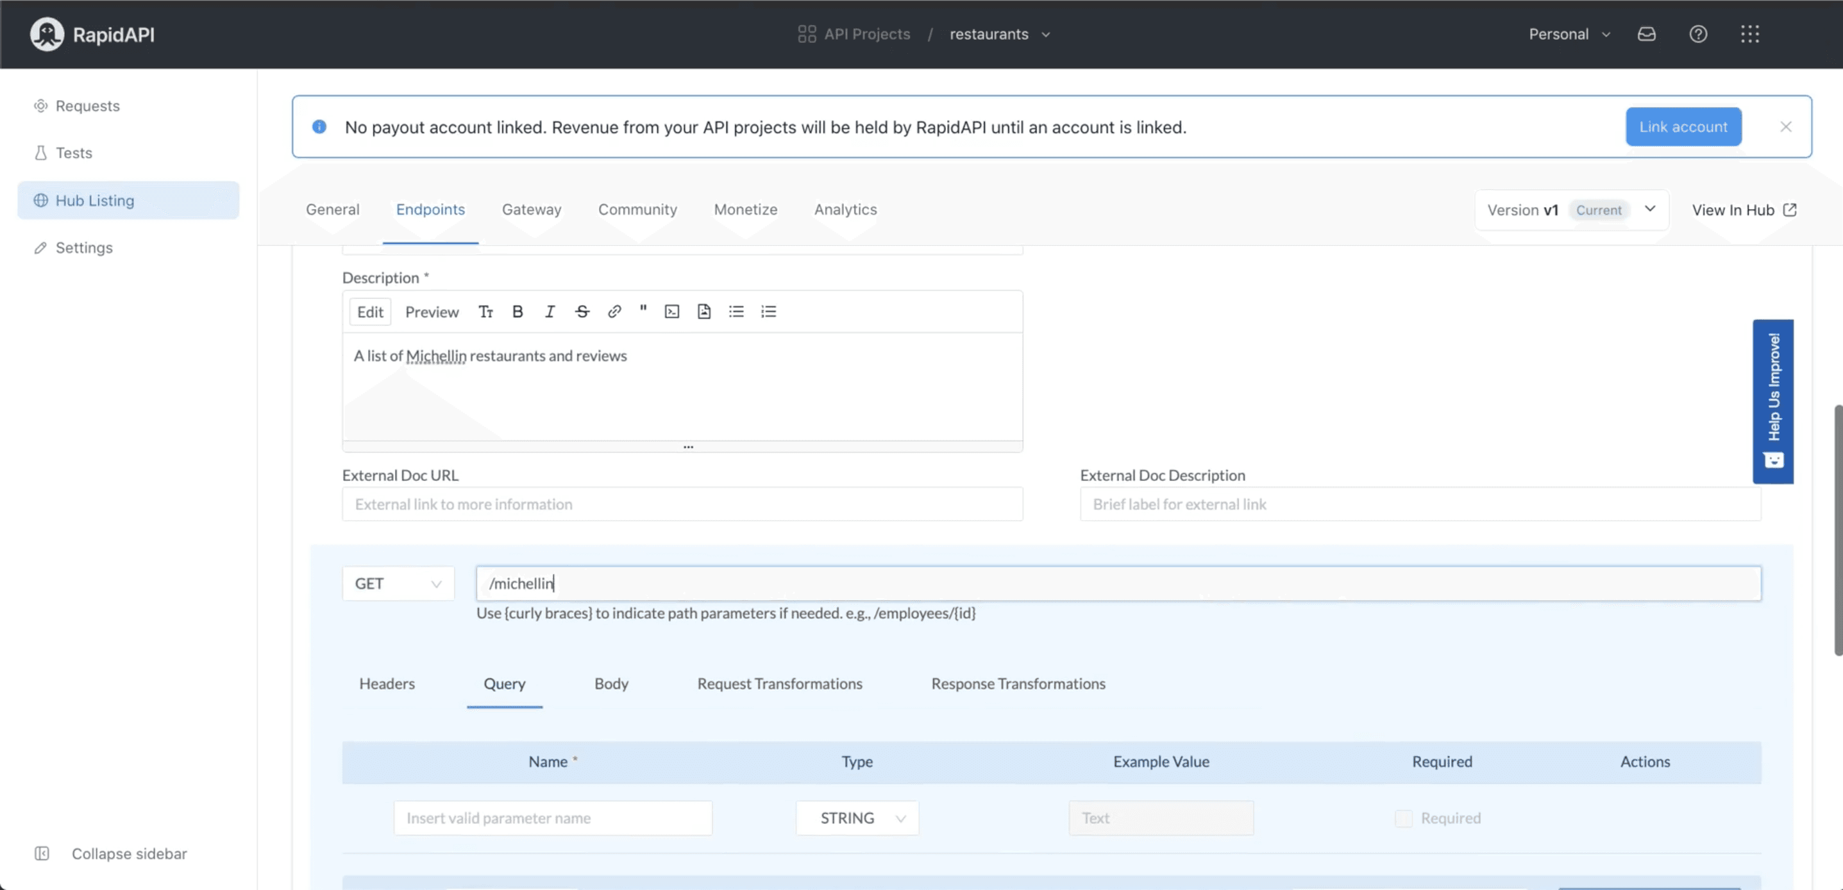Switch description editor to Edit mode
This screenshot has height=890, width=1843.
(x=370, y=311)
